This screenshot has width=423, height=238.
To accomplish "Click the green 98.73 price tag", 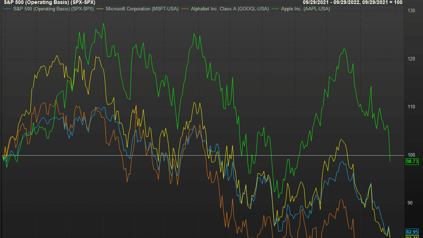I will pos(412,162).
